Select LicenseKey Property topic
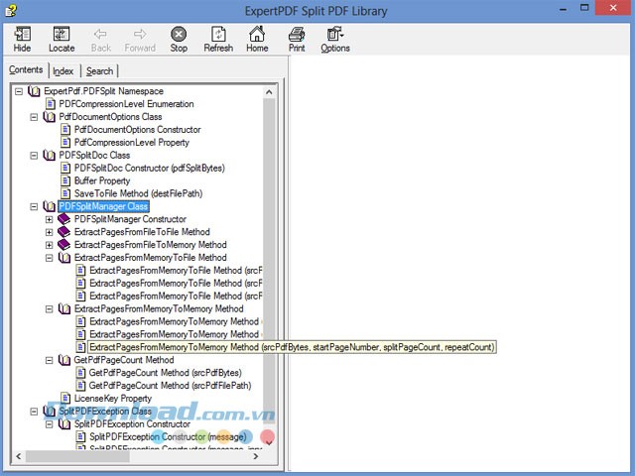Viewport: 635px width, 476px height. pyautogui.click(x=113, y=399)
